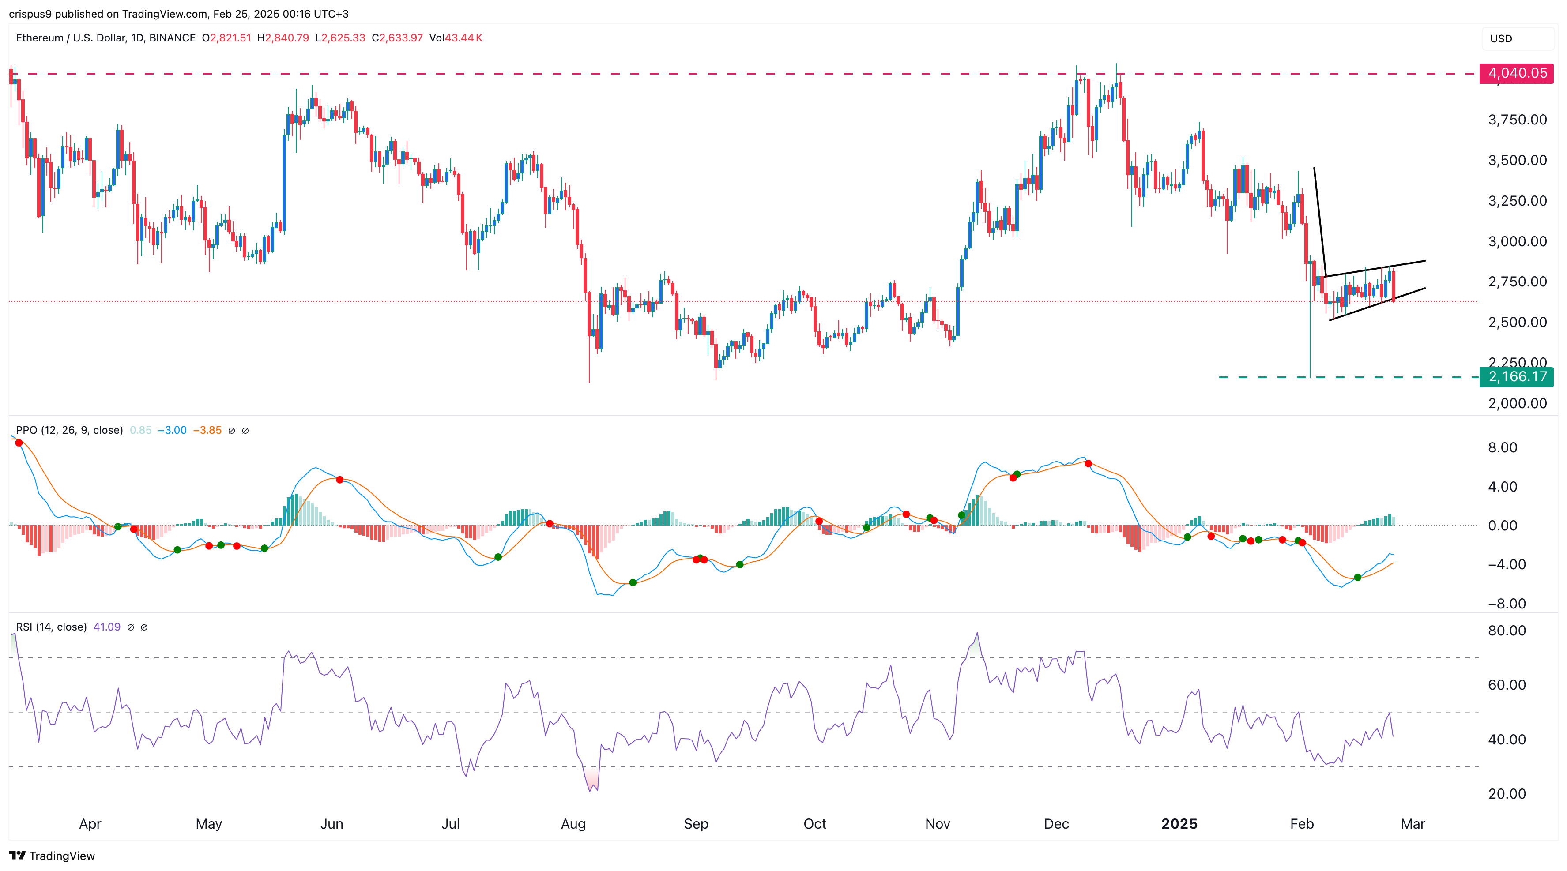Viewport: 1567px width, 871px height.
Task: Select the 4,040.05 resistance price label
Action: coord(1517,73)
